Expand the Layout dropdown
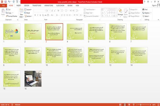The height and width of the screenshot is (106, 160). click(28, 10)
